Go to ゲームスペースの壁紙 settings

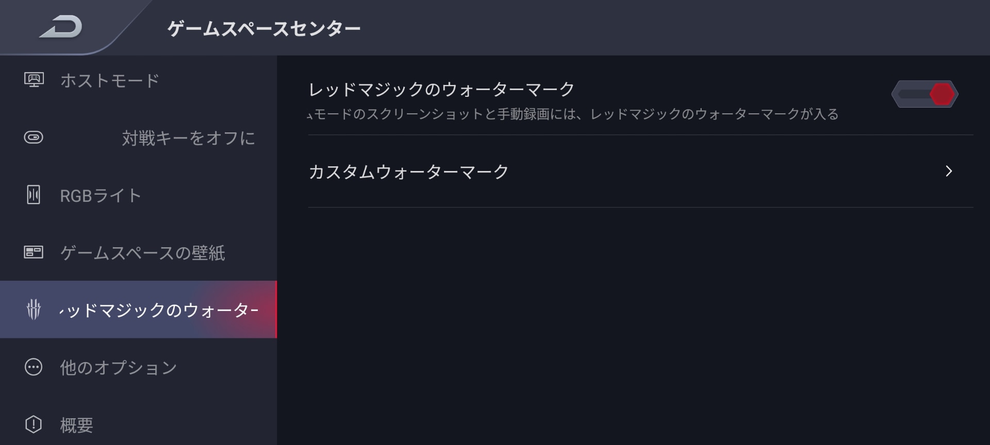pyautogui.click(x=142, y=253)
